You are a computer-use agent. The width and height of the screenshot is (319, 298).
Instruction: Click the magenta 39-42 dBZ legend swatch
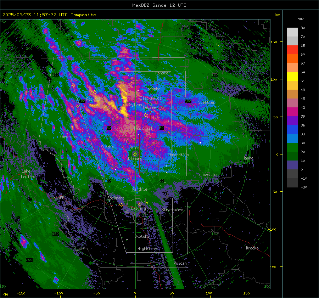[x=292, y=112]
